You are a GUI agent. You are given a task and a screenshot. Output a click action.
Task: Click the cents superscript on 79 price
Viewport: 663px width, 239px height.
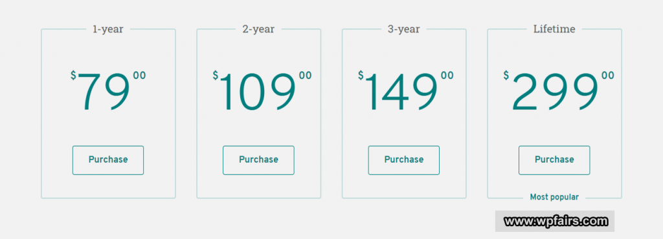coord(140,76)
